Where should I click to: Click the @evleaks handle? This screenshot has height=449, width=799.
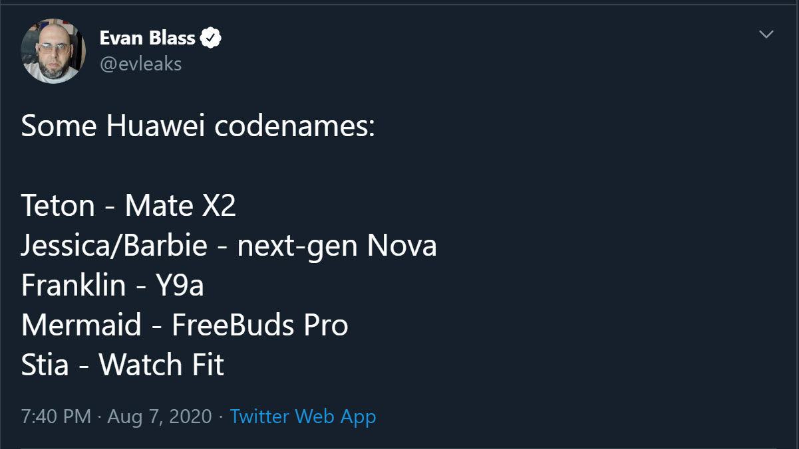140,64
